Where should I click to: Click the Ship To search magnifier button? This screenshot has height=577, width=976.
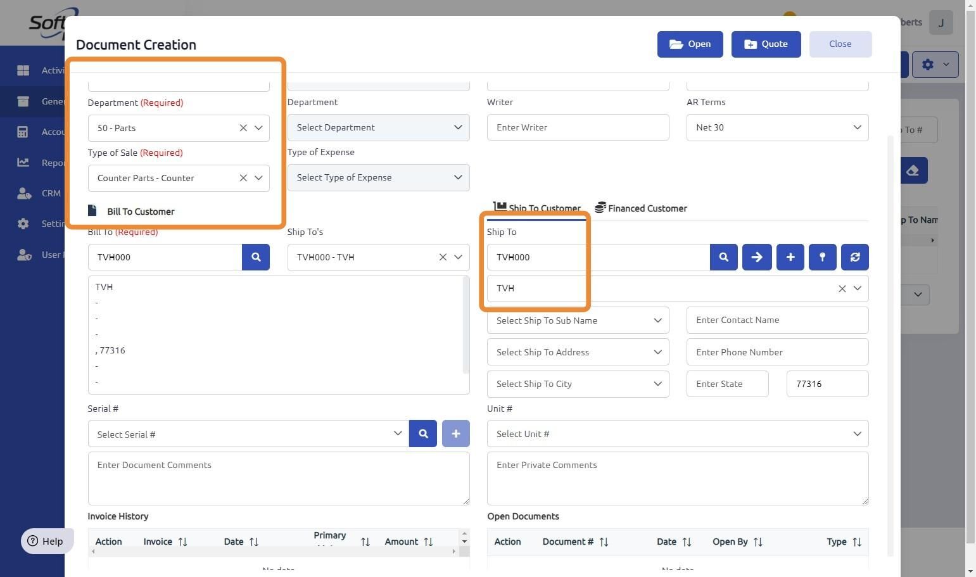pyautogui.click(x=723, y=257)
